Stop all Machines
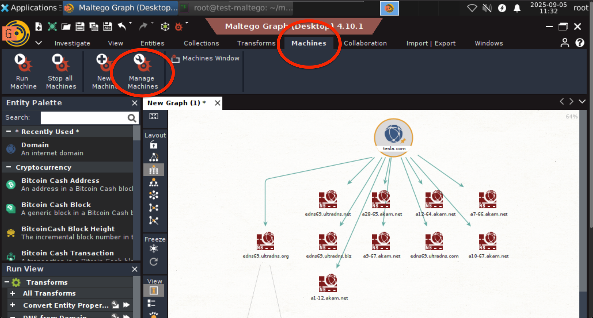593x318 pixels. 61,72
